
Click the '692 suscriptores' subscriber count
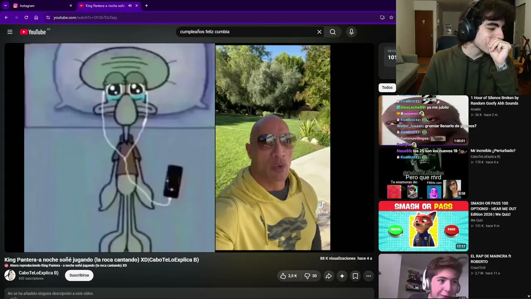pos(31,279)
